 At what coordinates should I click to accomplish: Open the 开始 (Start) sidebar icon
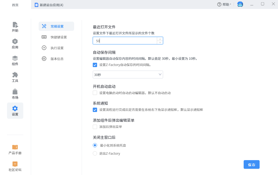(15, 25)
